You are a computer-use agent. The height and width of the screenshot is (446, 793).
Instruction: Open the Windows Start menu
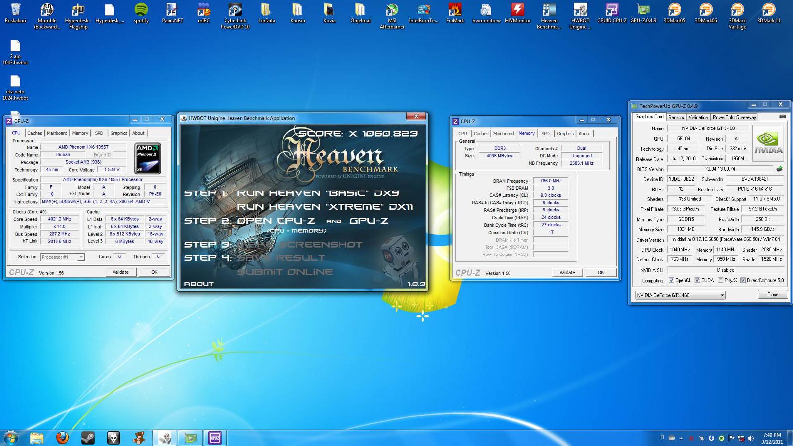click(x=11, y=438)
